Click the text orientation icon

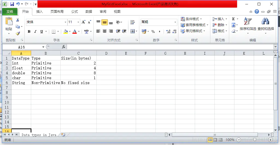(x=118, y=22)
